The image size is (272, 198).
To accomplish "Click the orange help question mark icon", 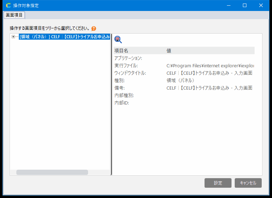I will tap(94, 28).
